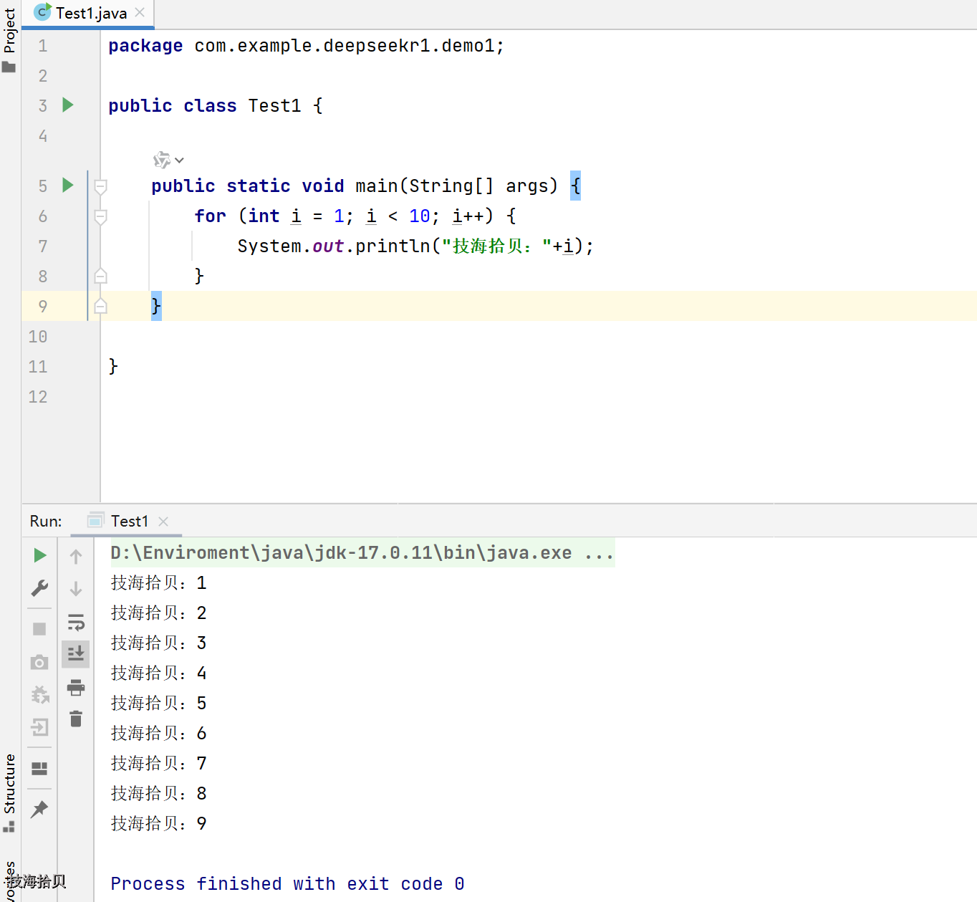The width and height of the screenshot is (977, 902).
Task: Click the package declaration text
Action: click(x=307, y=46)
